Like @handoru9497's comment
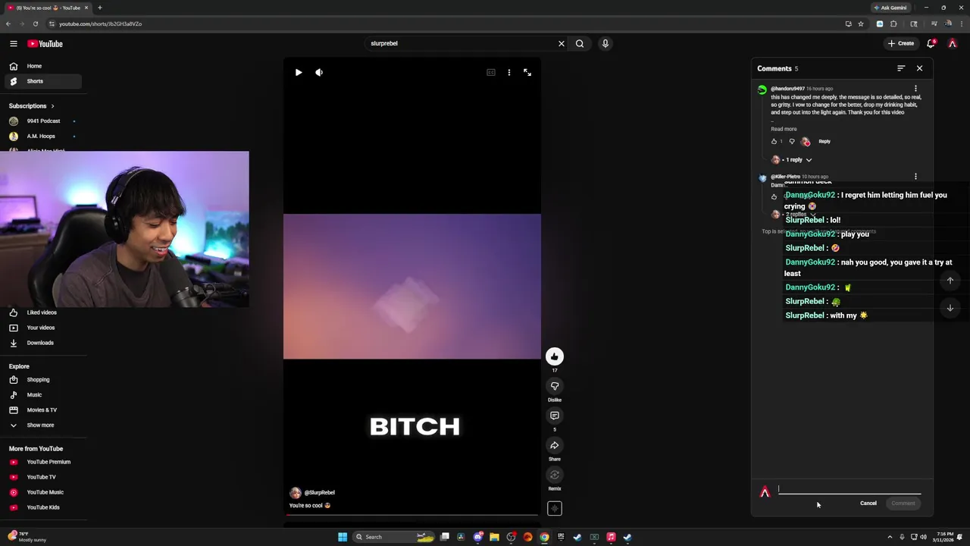 [x=774, y=142]
